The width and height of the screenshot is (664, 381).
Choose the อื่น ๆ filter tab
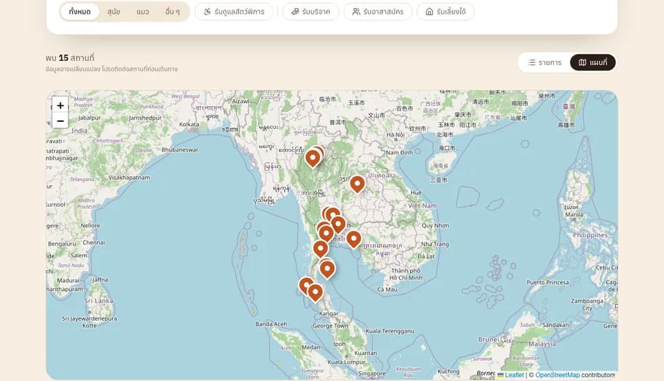pos(172,12)
